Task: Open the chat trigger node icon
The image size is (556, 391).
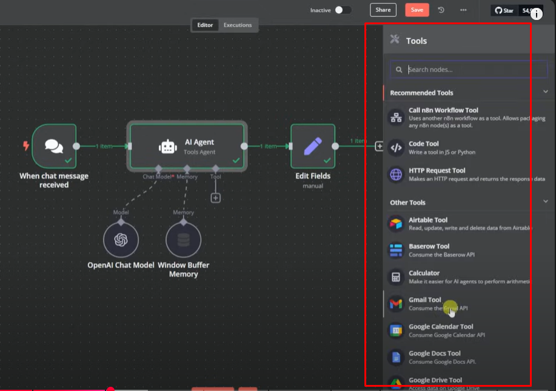Action: coord(54,146)
